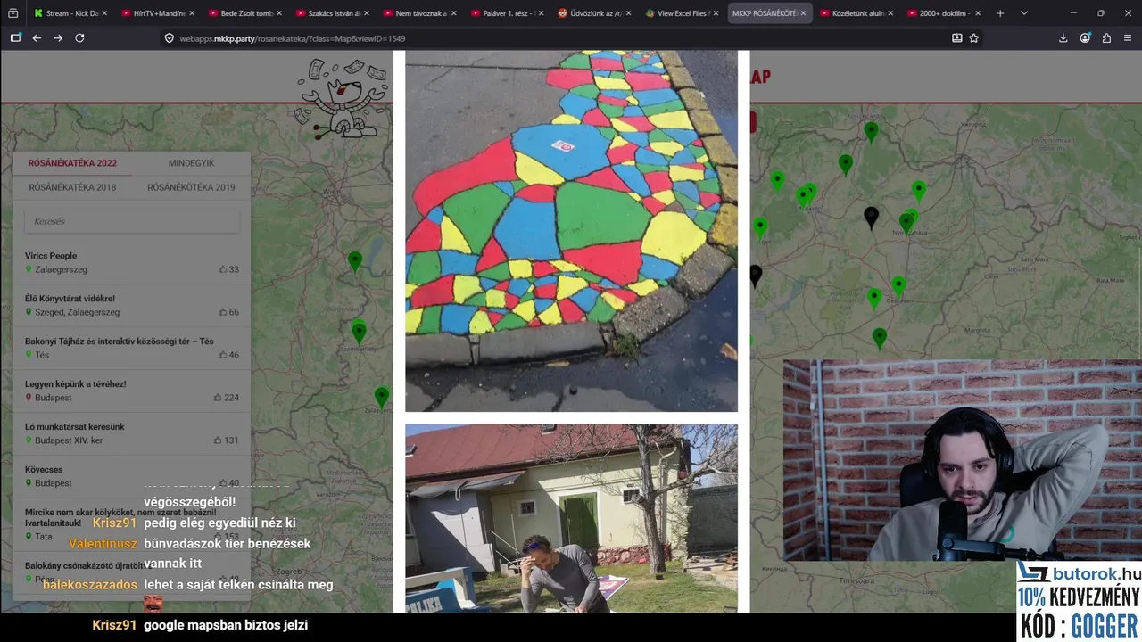
Task: Click the butorok.hu discount ad banner
Action: (1079, 599)
